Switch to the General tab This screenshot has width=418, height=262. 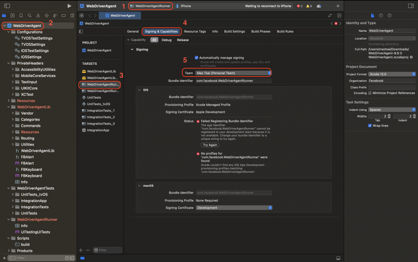click(133, 31)
